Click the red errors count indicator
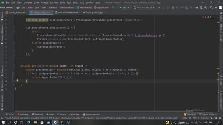This screenshot has height=125, width=223. [x=204, y=17]
